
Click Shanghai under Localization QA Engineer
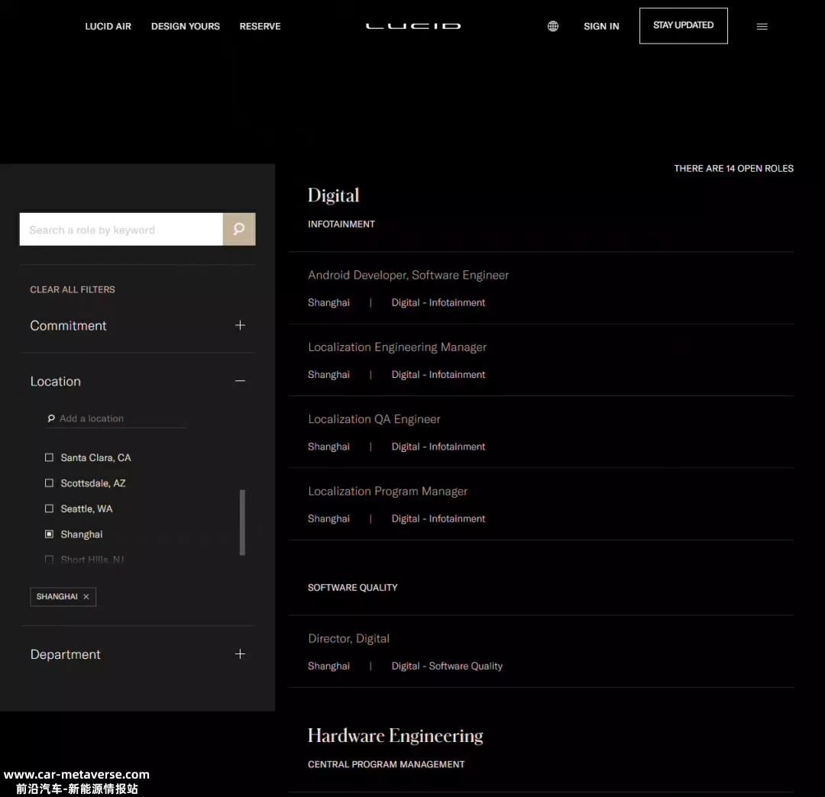pos(328,447)
